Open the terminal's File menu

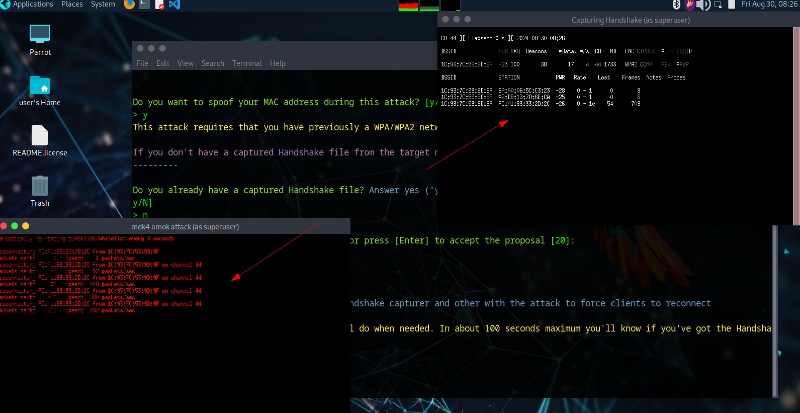(142, 63)
